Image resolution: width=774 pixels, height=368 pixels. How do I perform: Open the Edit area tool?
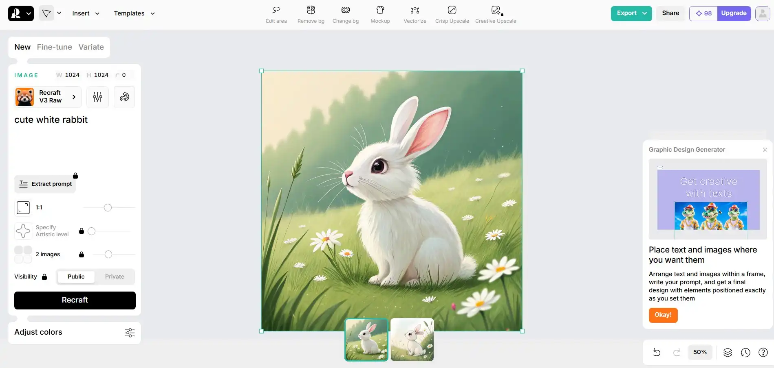pyautogui.click(x=276, y=15)
